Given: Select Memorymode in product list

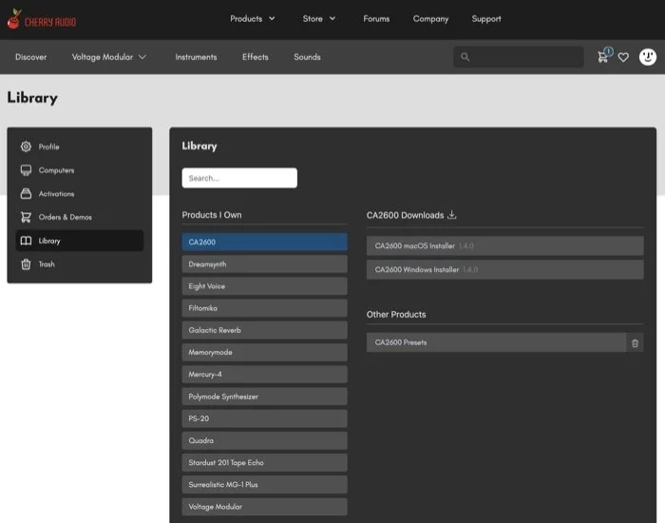Looking at the screenshot, I should 265,353.
